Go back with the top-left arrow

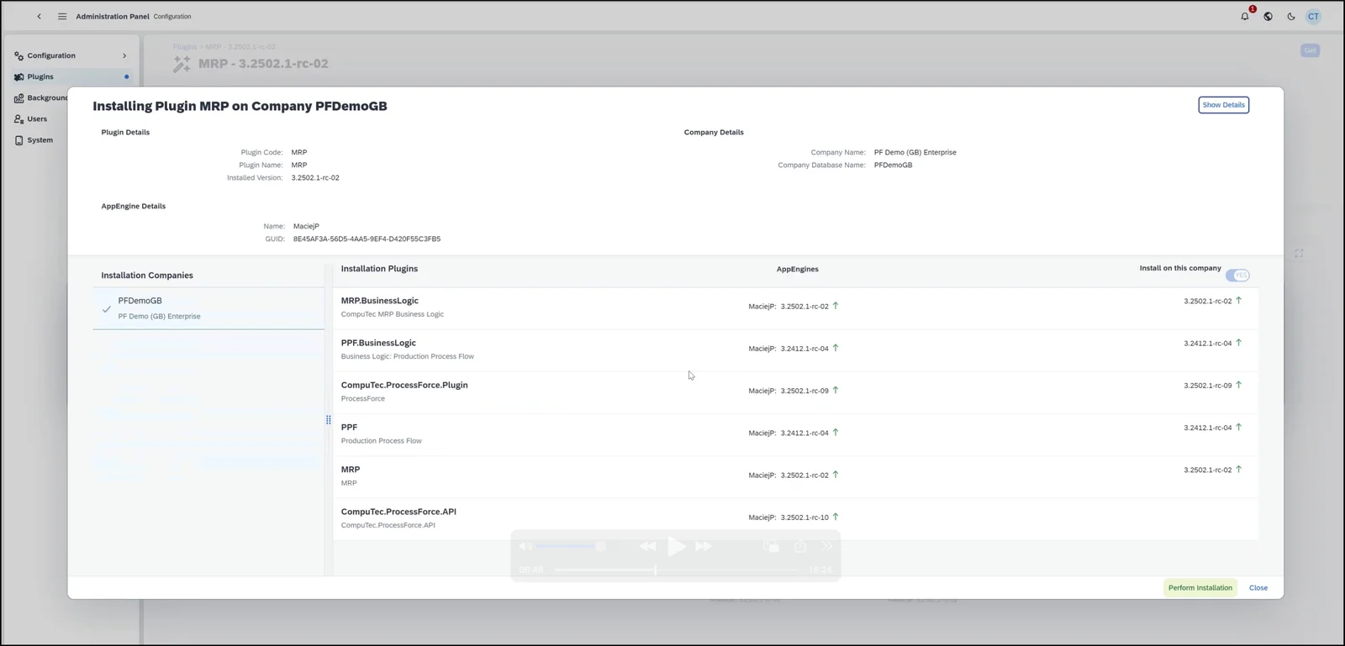[x=39, y=17]
